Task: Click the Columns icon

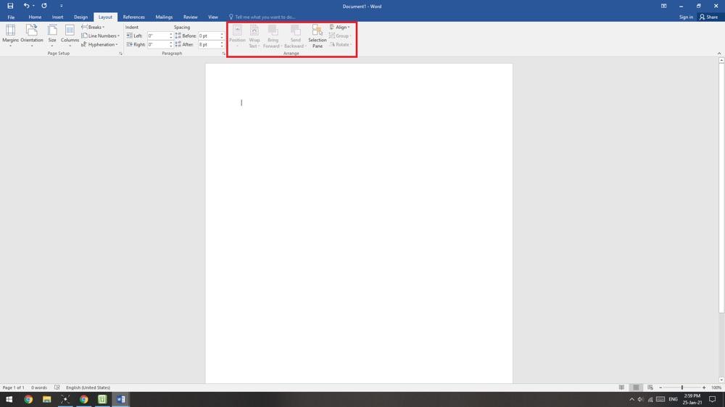Action: click(x=70, y=35)
